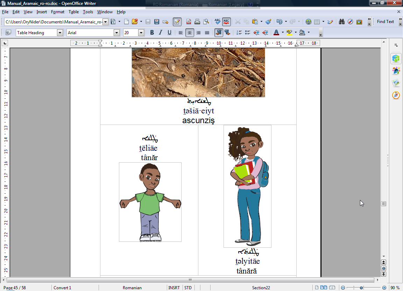Click the Font Color red A swatch
The width and height of the screenshot is (403, 291).
click(x=276, y=33)
